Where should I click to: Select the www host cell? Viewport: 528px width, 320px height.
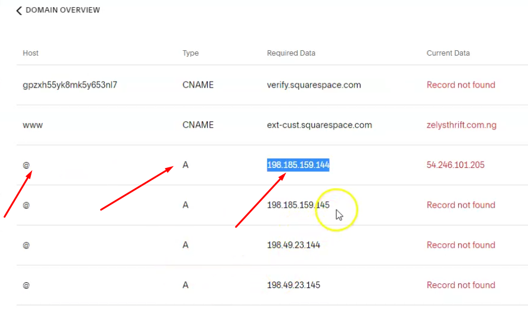33,125
